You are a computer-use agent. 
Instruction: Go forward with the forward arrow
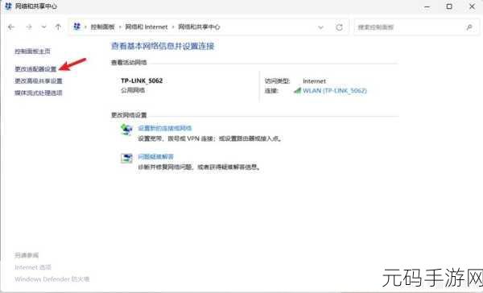pos(29,27)
